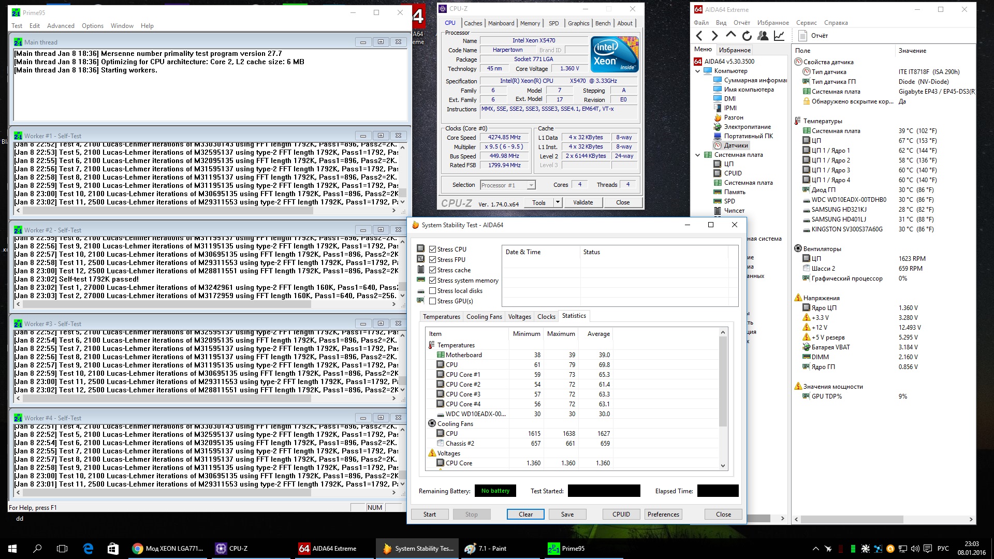Switch to the Mainboard tab in CPU-Z

pos(501,23)
